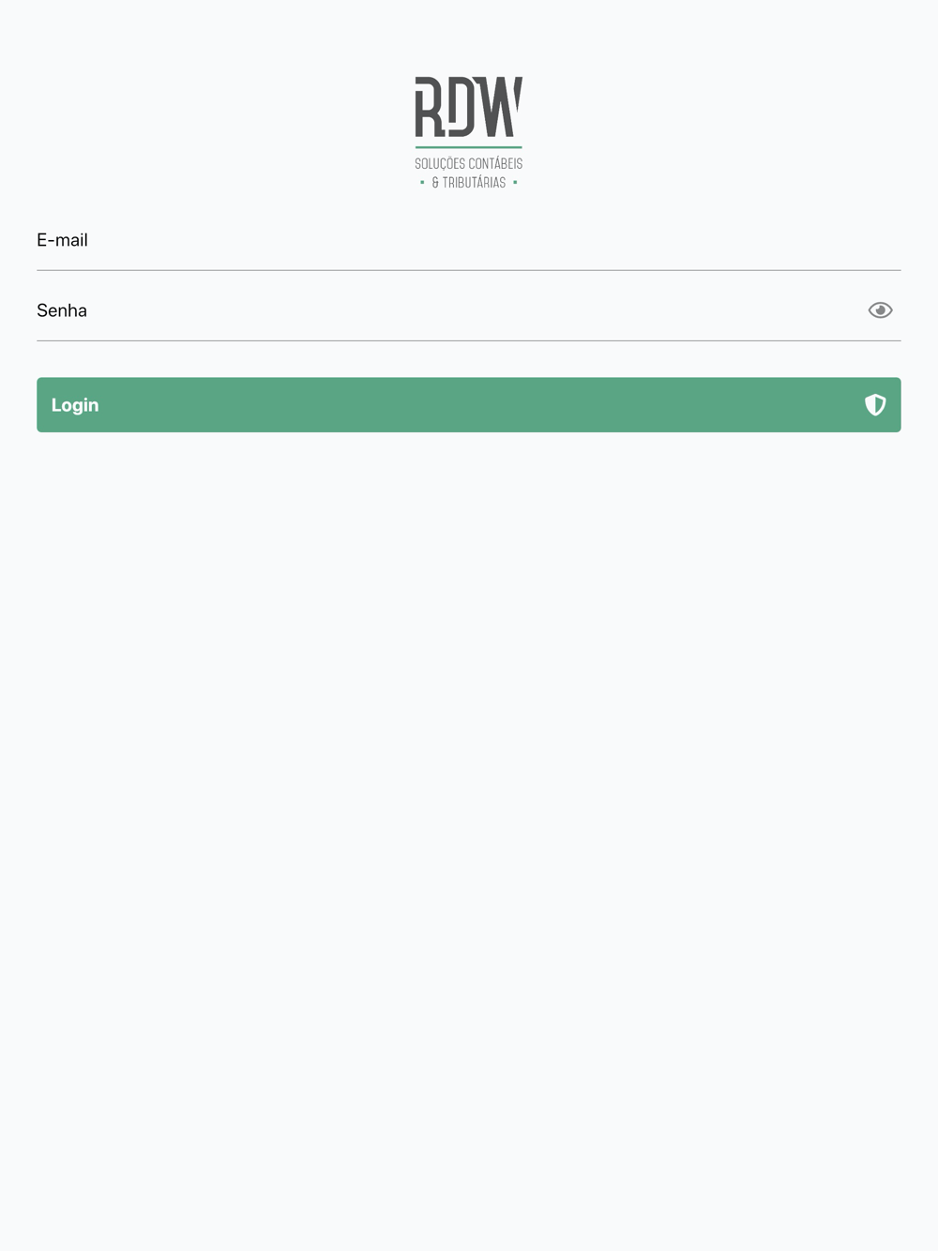Toggle password visibility with the eye icon
The image size is (938, 1251).
click(x=880, y=310)
